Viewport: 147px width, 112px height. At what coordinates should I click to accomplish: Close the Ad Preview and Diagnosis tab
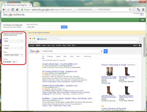click(30, 5)
